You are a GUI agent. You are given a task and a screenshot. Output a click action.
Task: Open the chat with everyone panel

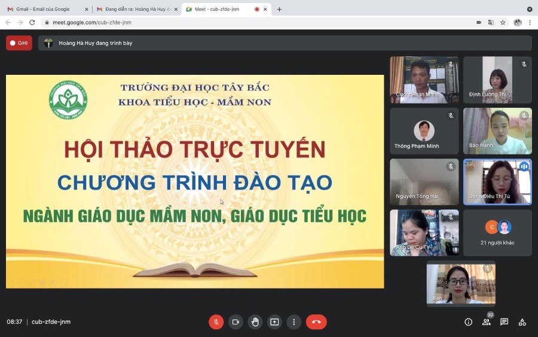pyautogui.click(x=504, y=322)
